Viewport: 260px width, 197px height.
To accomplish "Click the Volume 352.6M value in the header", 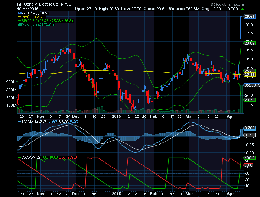I will click(184, 9).
